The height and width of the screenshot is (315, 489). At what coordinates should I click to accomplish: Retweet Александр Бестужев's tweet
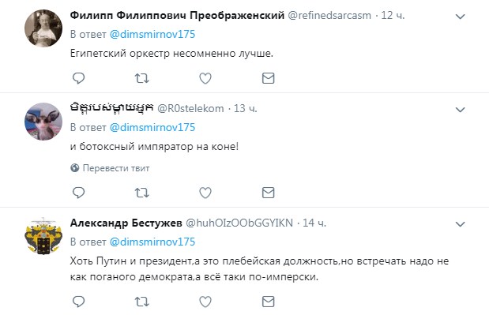click(142, 302)
